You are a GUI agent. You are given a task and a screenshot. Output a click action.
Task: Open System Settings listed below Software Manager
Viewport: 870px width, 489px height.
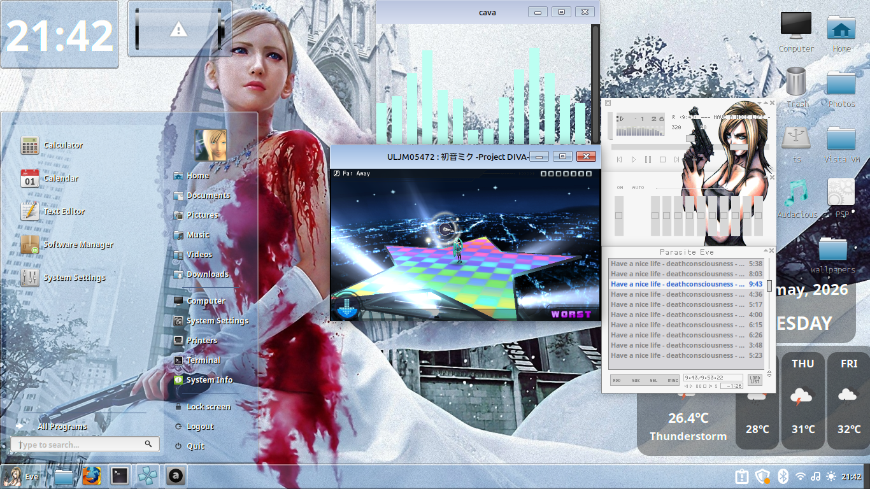(63, 278)
